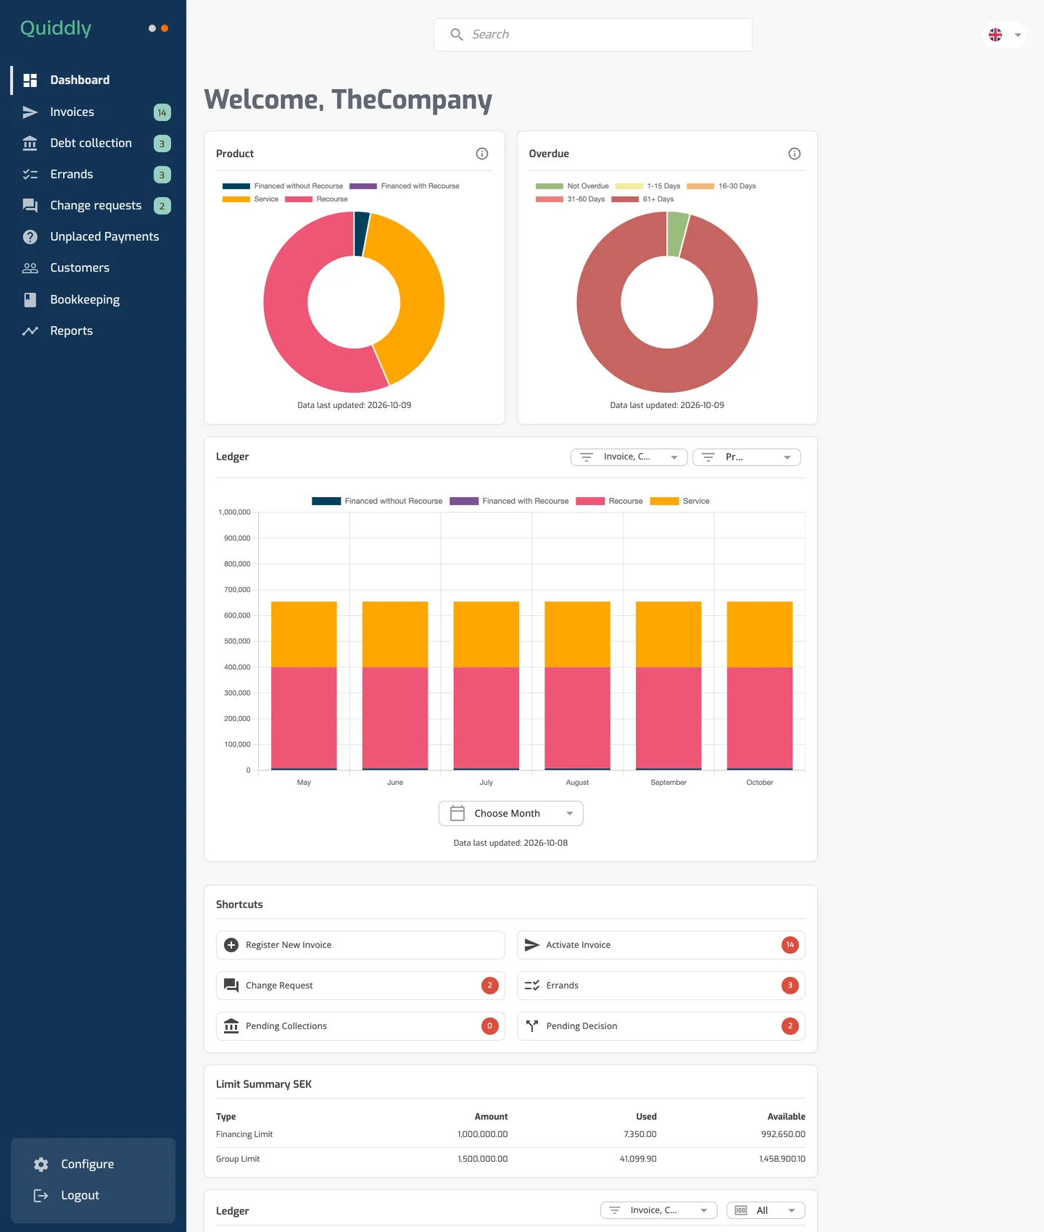
Task: Click the Bookkeeping book icon
Action: point(30,299)
